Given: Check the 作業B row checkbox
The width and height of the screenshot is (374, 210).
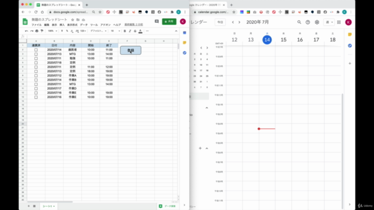Looking at the screenshot, I should click(x=36, y=80).
